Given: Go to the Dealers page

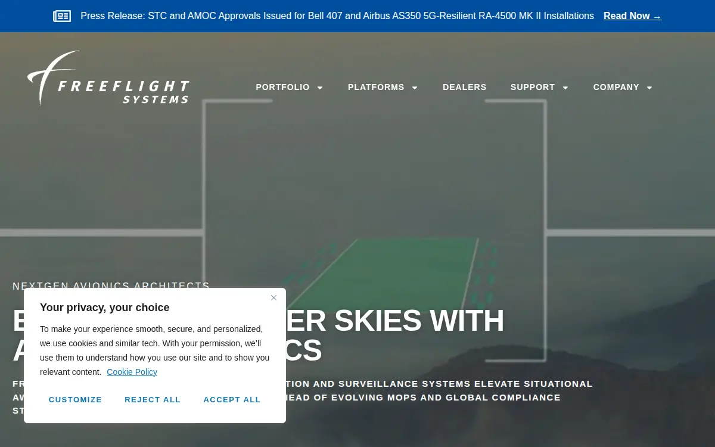Looking at the screenshot, I should (465, 87).
